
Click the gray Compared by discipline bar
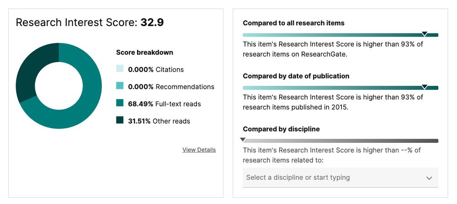(340, 141)
